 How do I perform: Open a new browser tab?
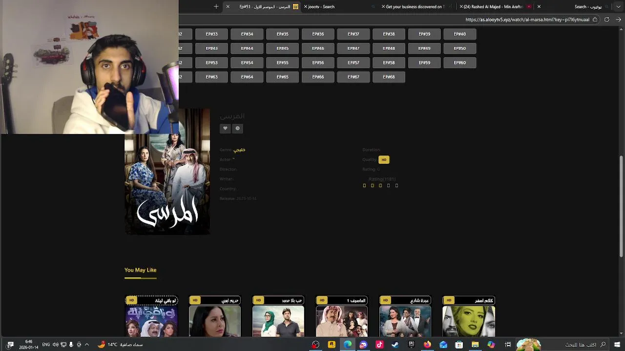coord(216,6)
